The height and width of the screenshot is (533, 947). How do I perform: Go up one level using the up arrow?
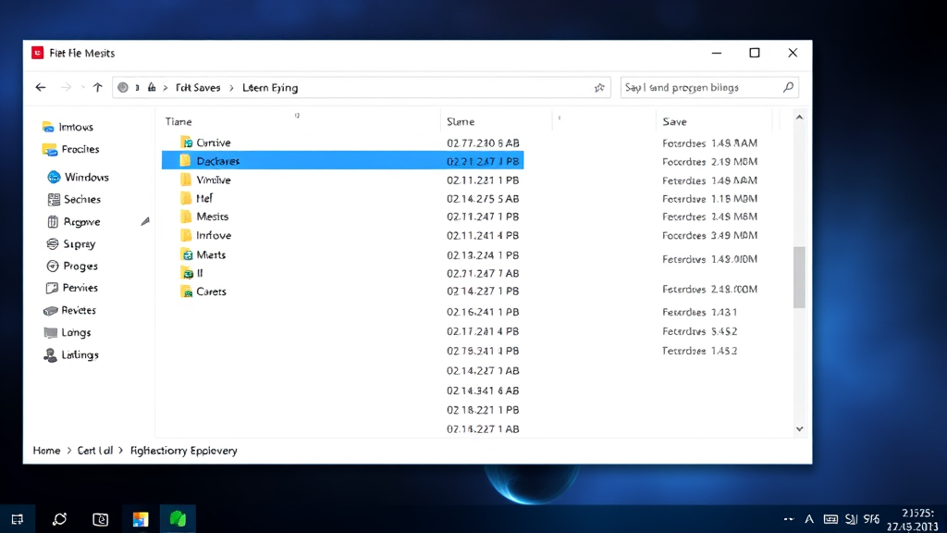tap(97, 87)
